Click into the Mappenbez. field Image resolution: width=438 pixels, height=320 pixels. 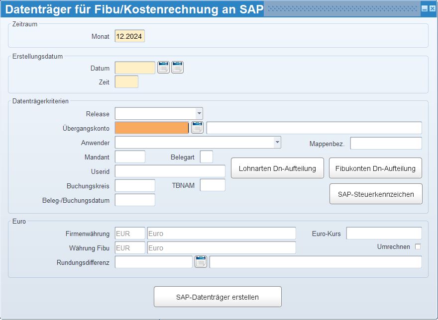point(386,144)
